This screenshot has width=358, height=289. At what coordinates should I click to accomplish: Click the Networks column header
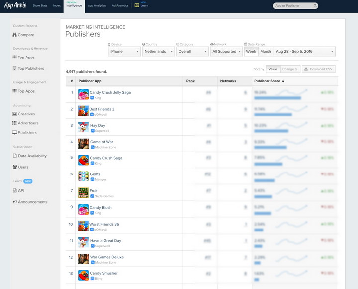(x=228, y=81)
